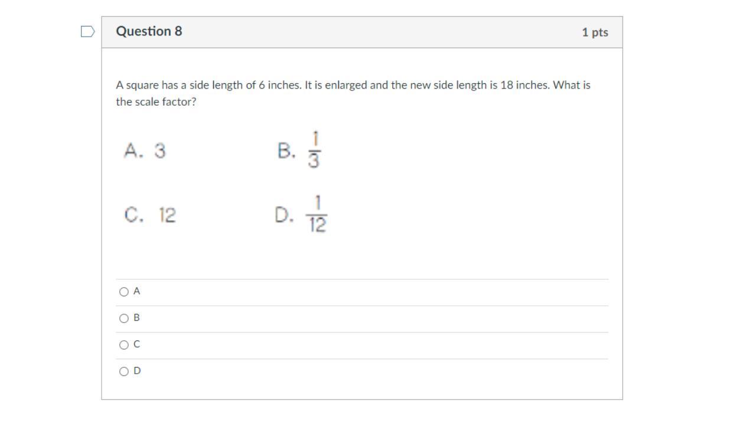Click the "D." letter in the choices image
The image size is (756, 425).
(284, 215)
